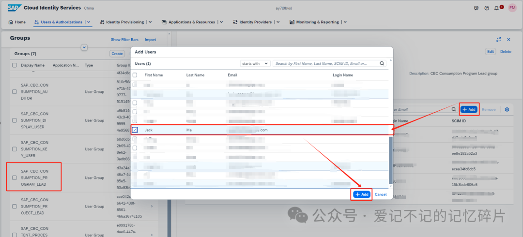Expand Users & Authorizations menu arrow
Viewport: 523px width, 237px height.
(x=89, y=22)
